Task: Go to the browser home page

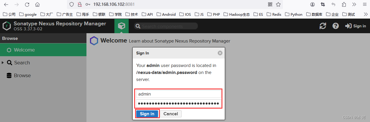Action: click(37, 5)
